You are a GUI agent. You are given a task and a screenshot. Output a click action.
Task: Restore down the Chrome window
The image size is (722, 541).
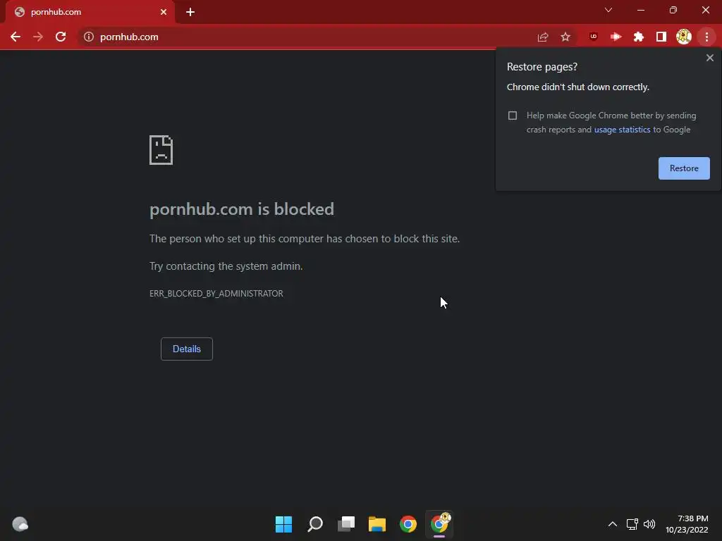(673, 10)
